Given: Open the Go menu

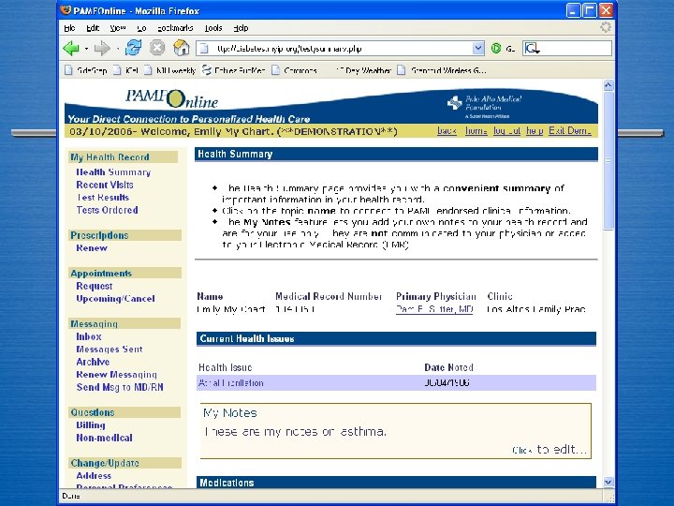Looking at the screenshot, I should coord(141,28).
